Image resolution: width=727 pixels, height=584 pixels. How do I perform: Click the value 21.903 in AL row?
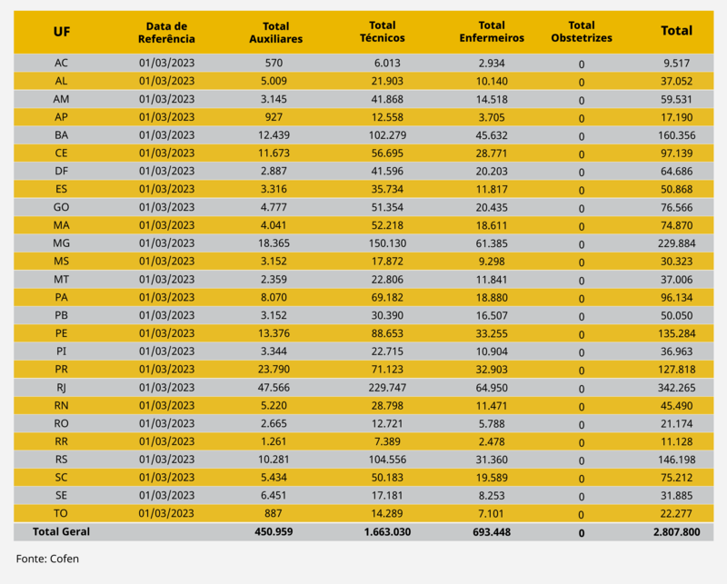click(387, 81)
